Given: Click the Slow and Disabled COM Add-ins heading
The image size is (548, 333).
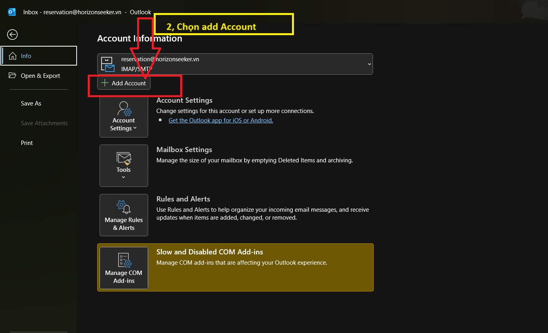Looking at the screenshot, I should (210, 252).
